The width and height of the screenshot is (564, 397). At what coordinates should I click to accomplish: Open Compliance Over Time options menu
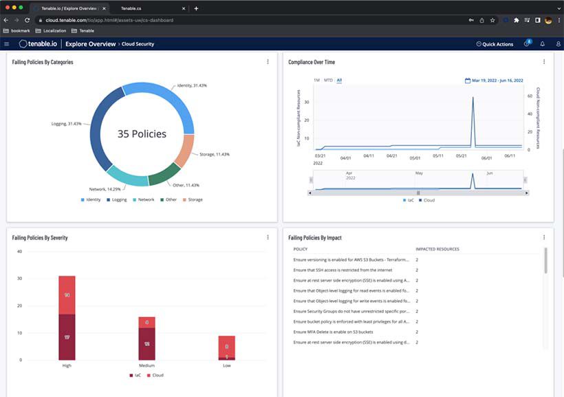click(543, 62)
